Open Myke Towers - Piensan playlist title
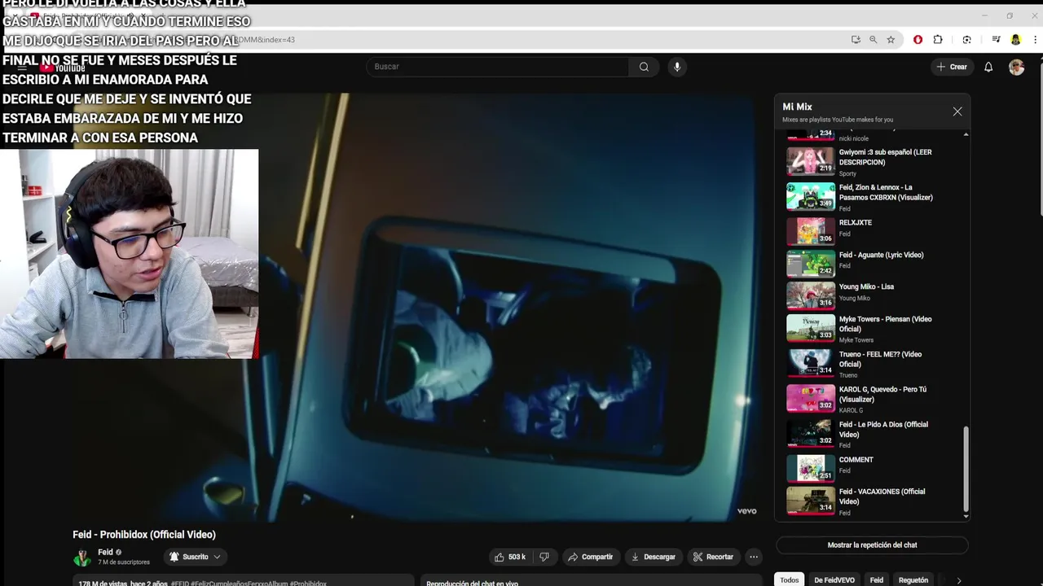 coord(885,324)
